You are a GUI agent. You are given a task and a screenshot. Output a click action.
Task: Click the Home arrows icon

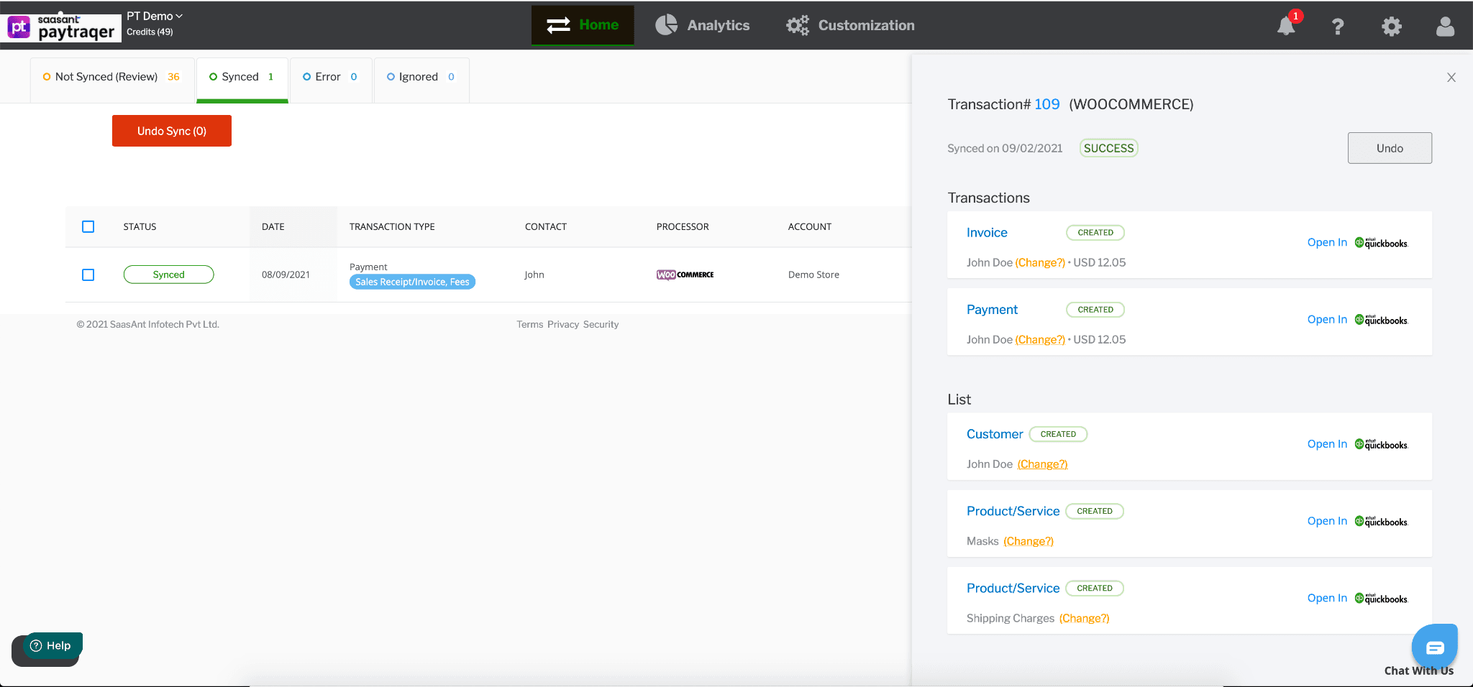pyautogui.click(x=558, y=25)
